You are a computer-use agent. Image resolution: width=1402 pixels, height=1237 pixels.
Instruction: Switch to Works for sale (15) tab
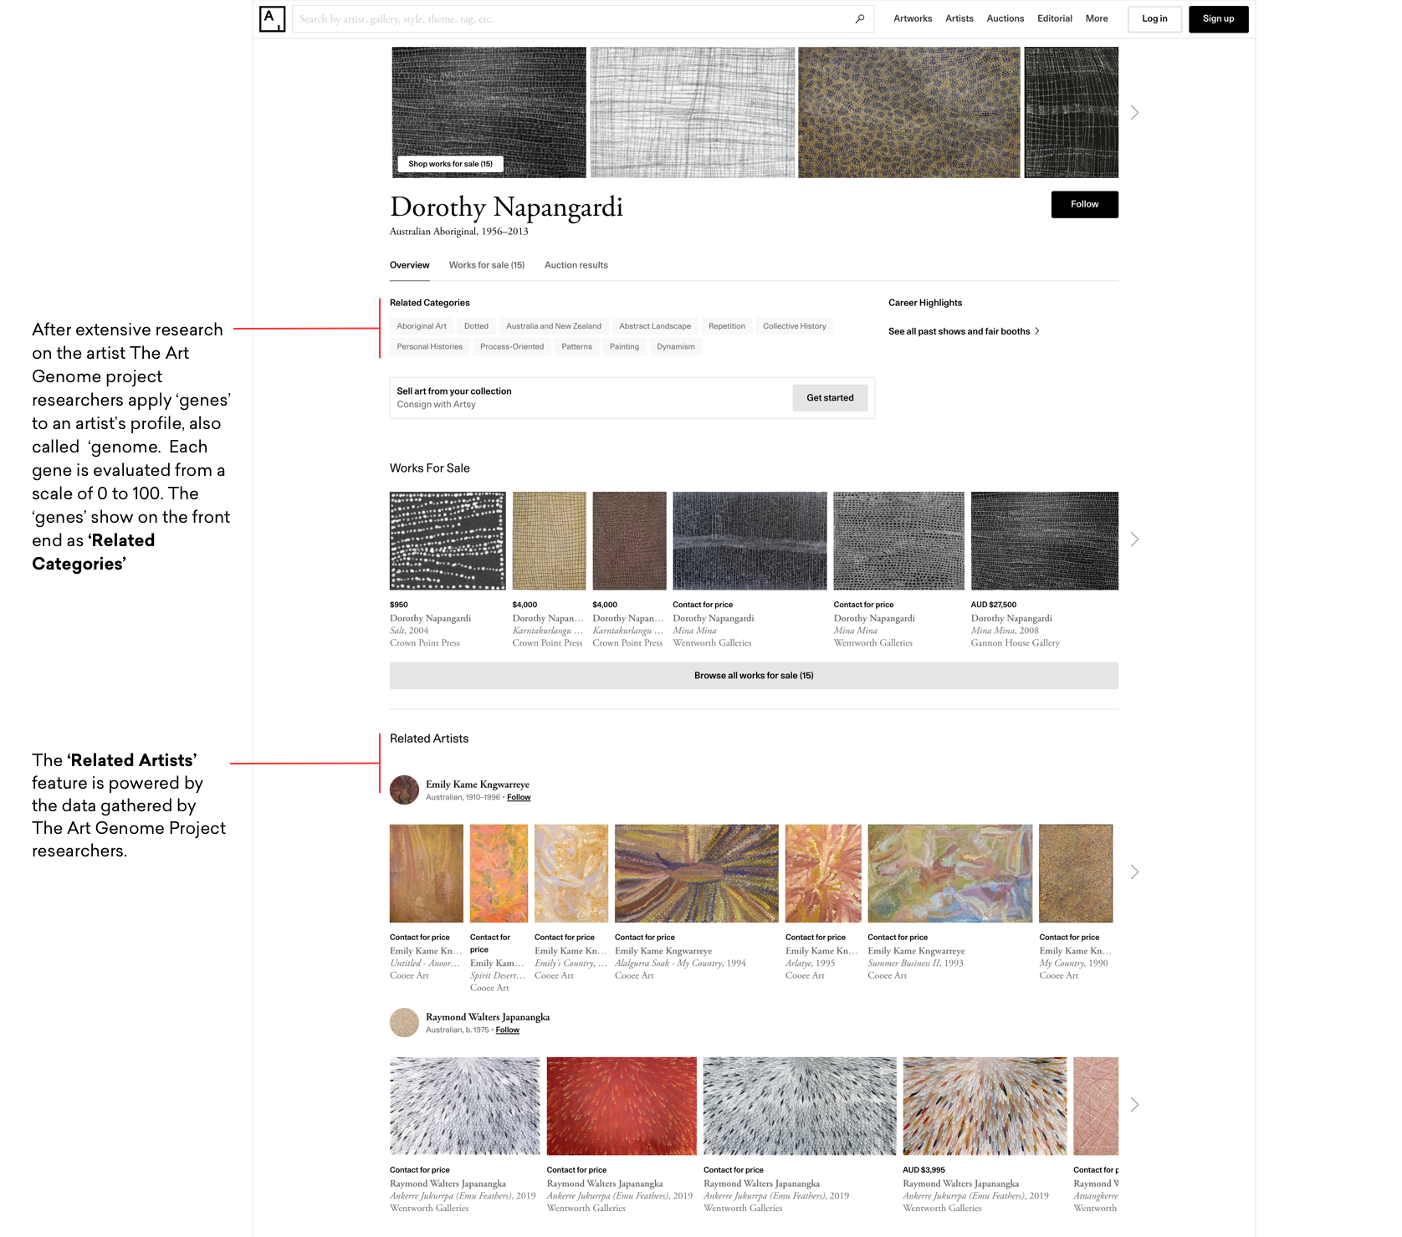(487, 265)
